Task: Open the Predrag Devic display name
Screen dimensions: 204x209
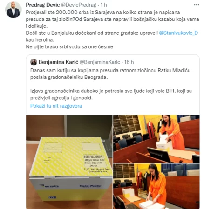Action: pos(43,5)
